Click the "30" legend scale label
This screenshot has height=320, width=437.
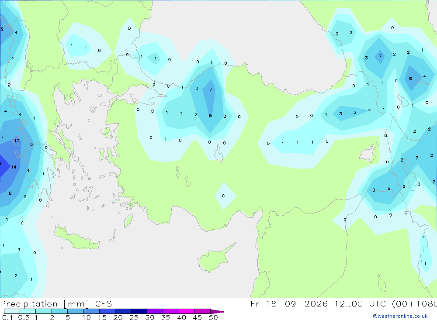(150, 317)
